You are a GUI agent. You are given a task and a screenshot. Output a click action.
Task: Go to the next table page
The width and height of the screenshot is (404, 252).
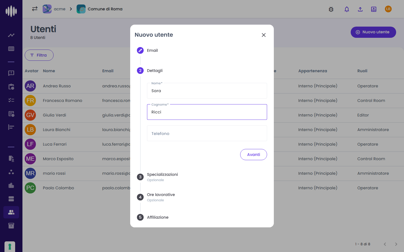[396, 244]
